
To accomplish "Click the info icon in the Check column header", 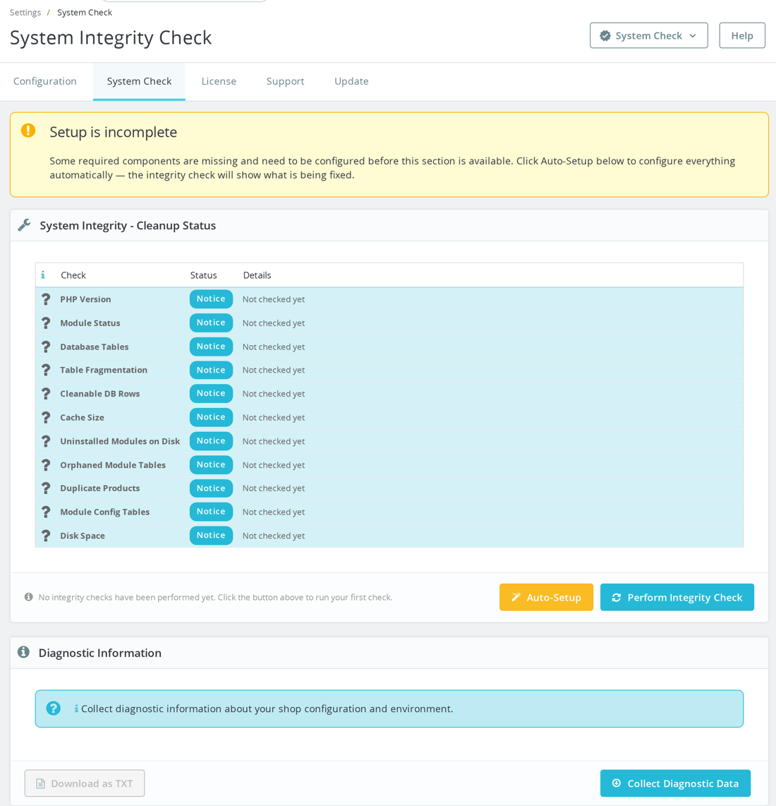I will pyautogui.click(x=43, y=275).
